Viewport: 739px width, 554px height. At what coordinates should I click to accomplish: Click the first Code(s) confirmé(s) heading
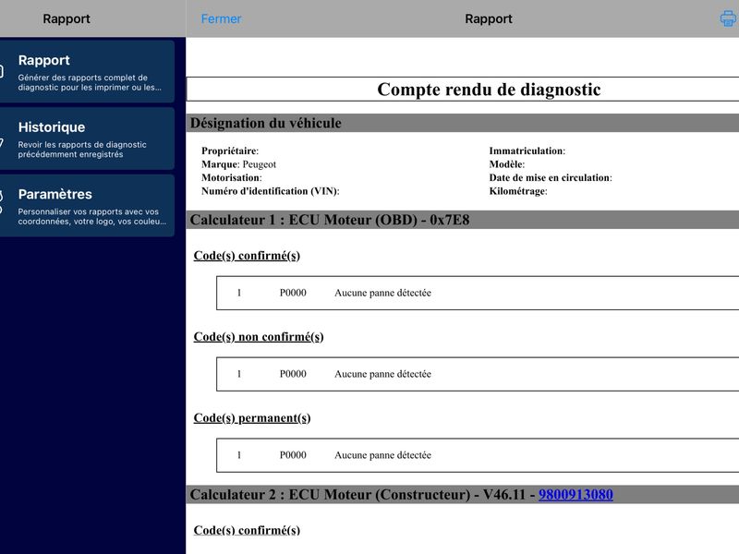click(247, 256)
